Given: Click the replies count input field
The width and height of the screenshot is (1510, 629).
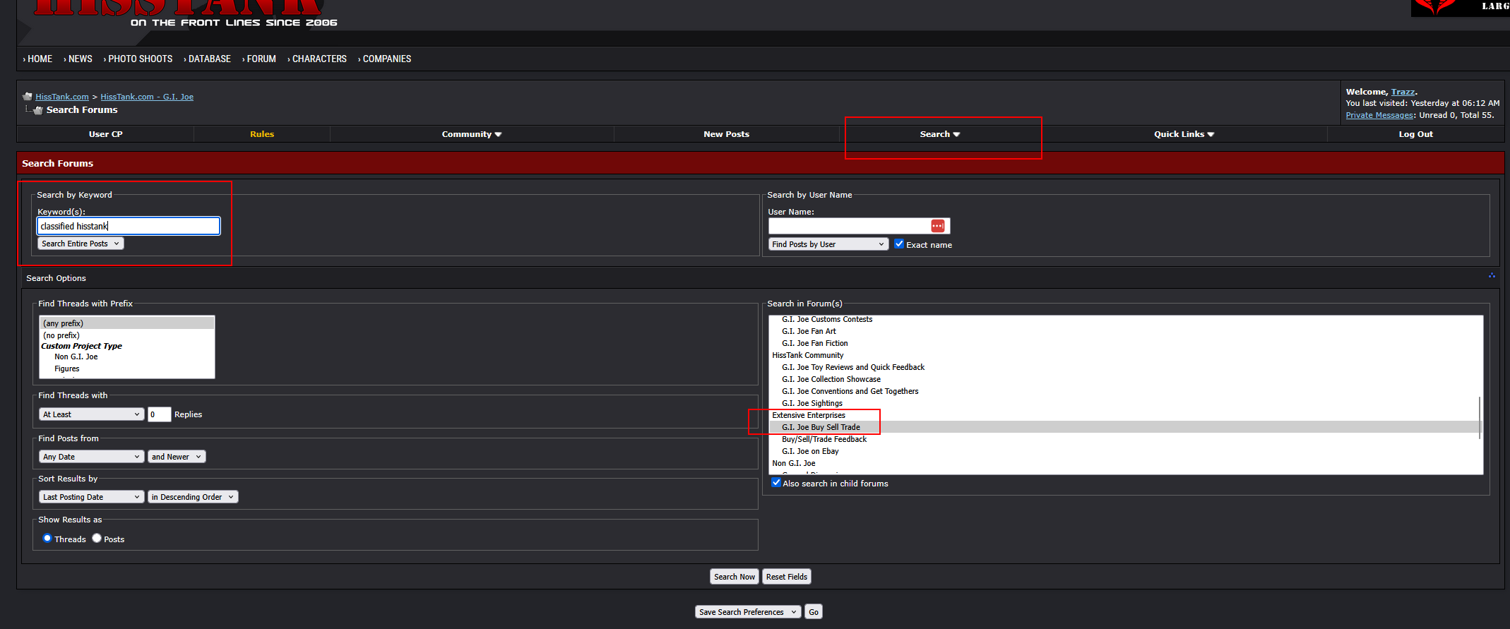Looking at the screenshot, I should pyautogui.click(x=160, y=414).
